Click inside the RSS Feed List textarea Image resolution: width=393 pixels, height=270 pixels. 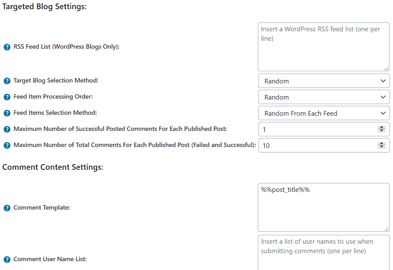pos(323,51)
